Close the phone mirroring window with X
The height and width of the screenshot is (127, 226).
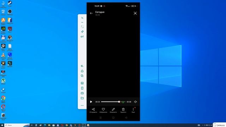click(82, 18)
